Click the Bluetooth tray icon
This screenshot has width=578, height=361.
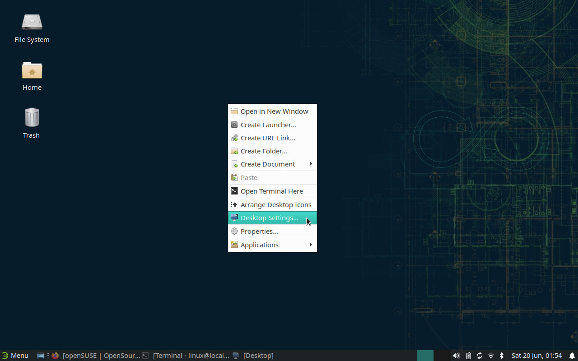[501, 356]
